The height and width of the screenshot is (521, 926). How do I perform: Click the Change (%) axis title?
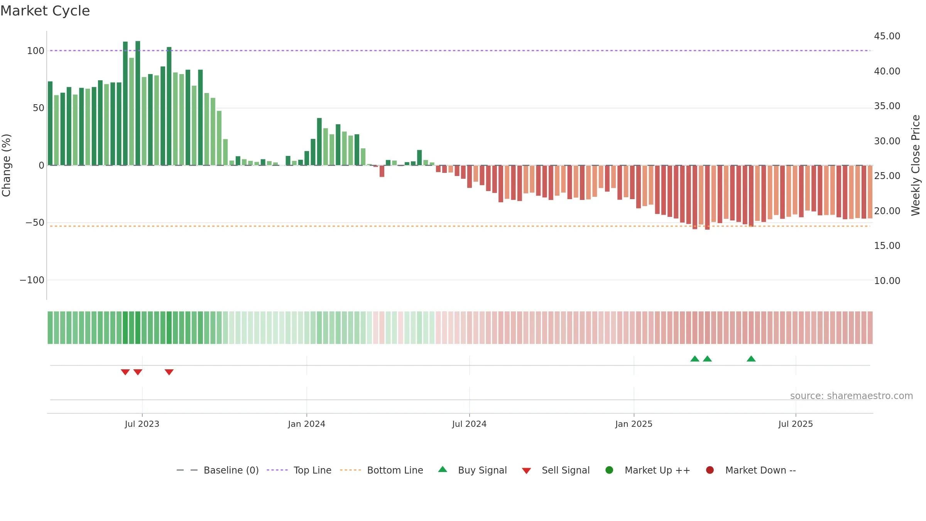tap(6, 165)
